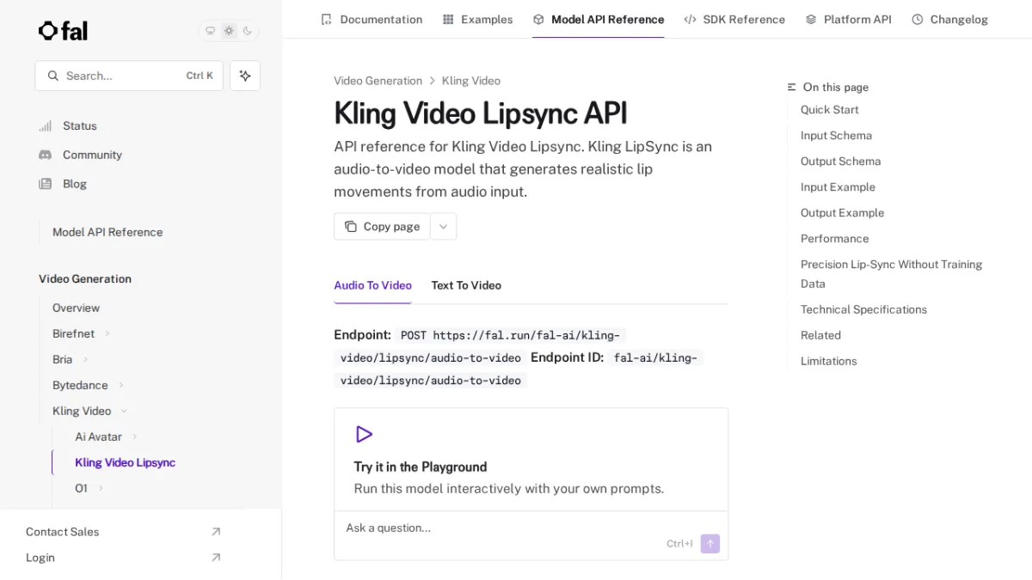Open the Blog link
Image resolution: width=1032 pixels, height=580 pixels.
point(75,184)
